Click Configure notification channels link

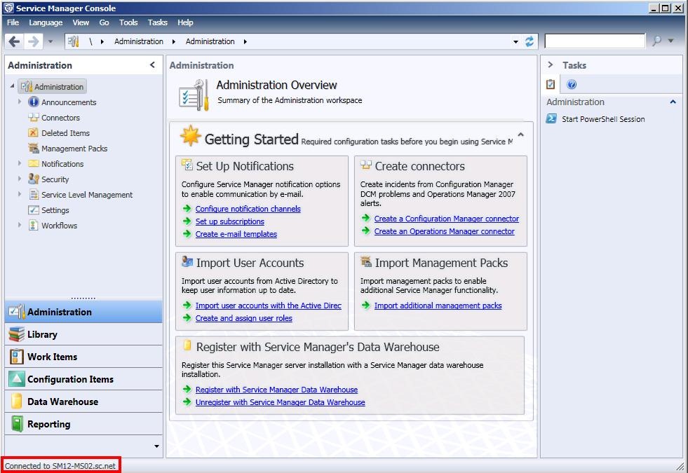[248, 209]
